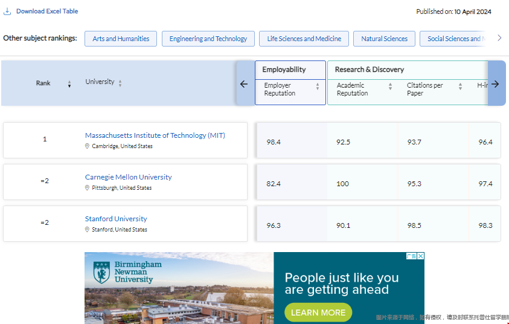Choose Life Sciences and Medicine ranking
The height and width of the screenshot is (324, 509).
[304, 39]
